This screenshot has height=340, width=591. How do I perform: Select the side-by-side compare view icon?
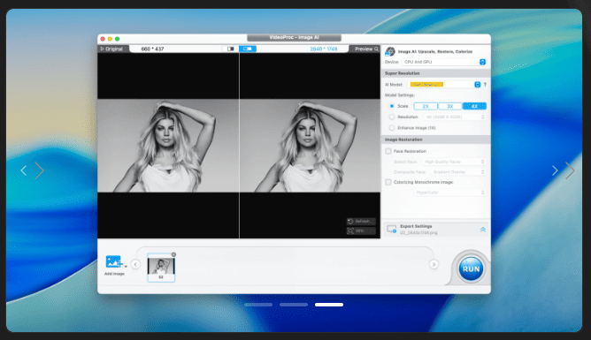point(248,49)
